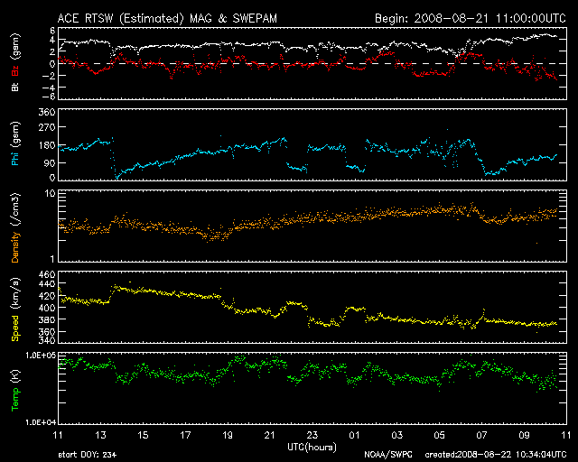Click the "created:2008-08-22 10:34:04UTC" timestamp

[x=496, y=455]
